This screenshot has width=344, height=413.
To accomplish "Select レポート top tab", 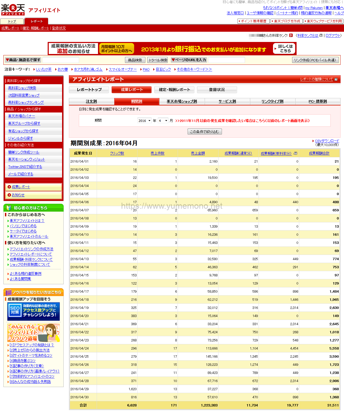I will (x=36, y=21).
